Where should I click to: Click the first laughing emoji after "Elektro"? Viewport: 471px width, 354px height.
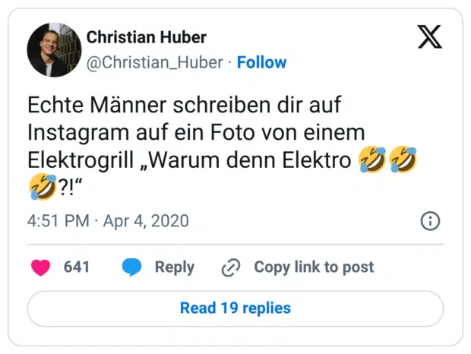coord(372,160)
